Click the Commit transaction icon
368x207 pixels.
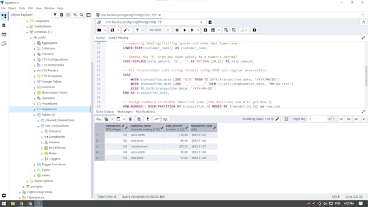(226, 30)
